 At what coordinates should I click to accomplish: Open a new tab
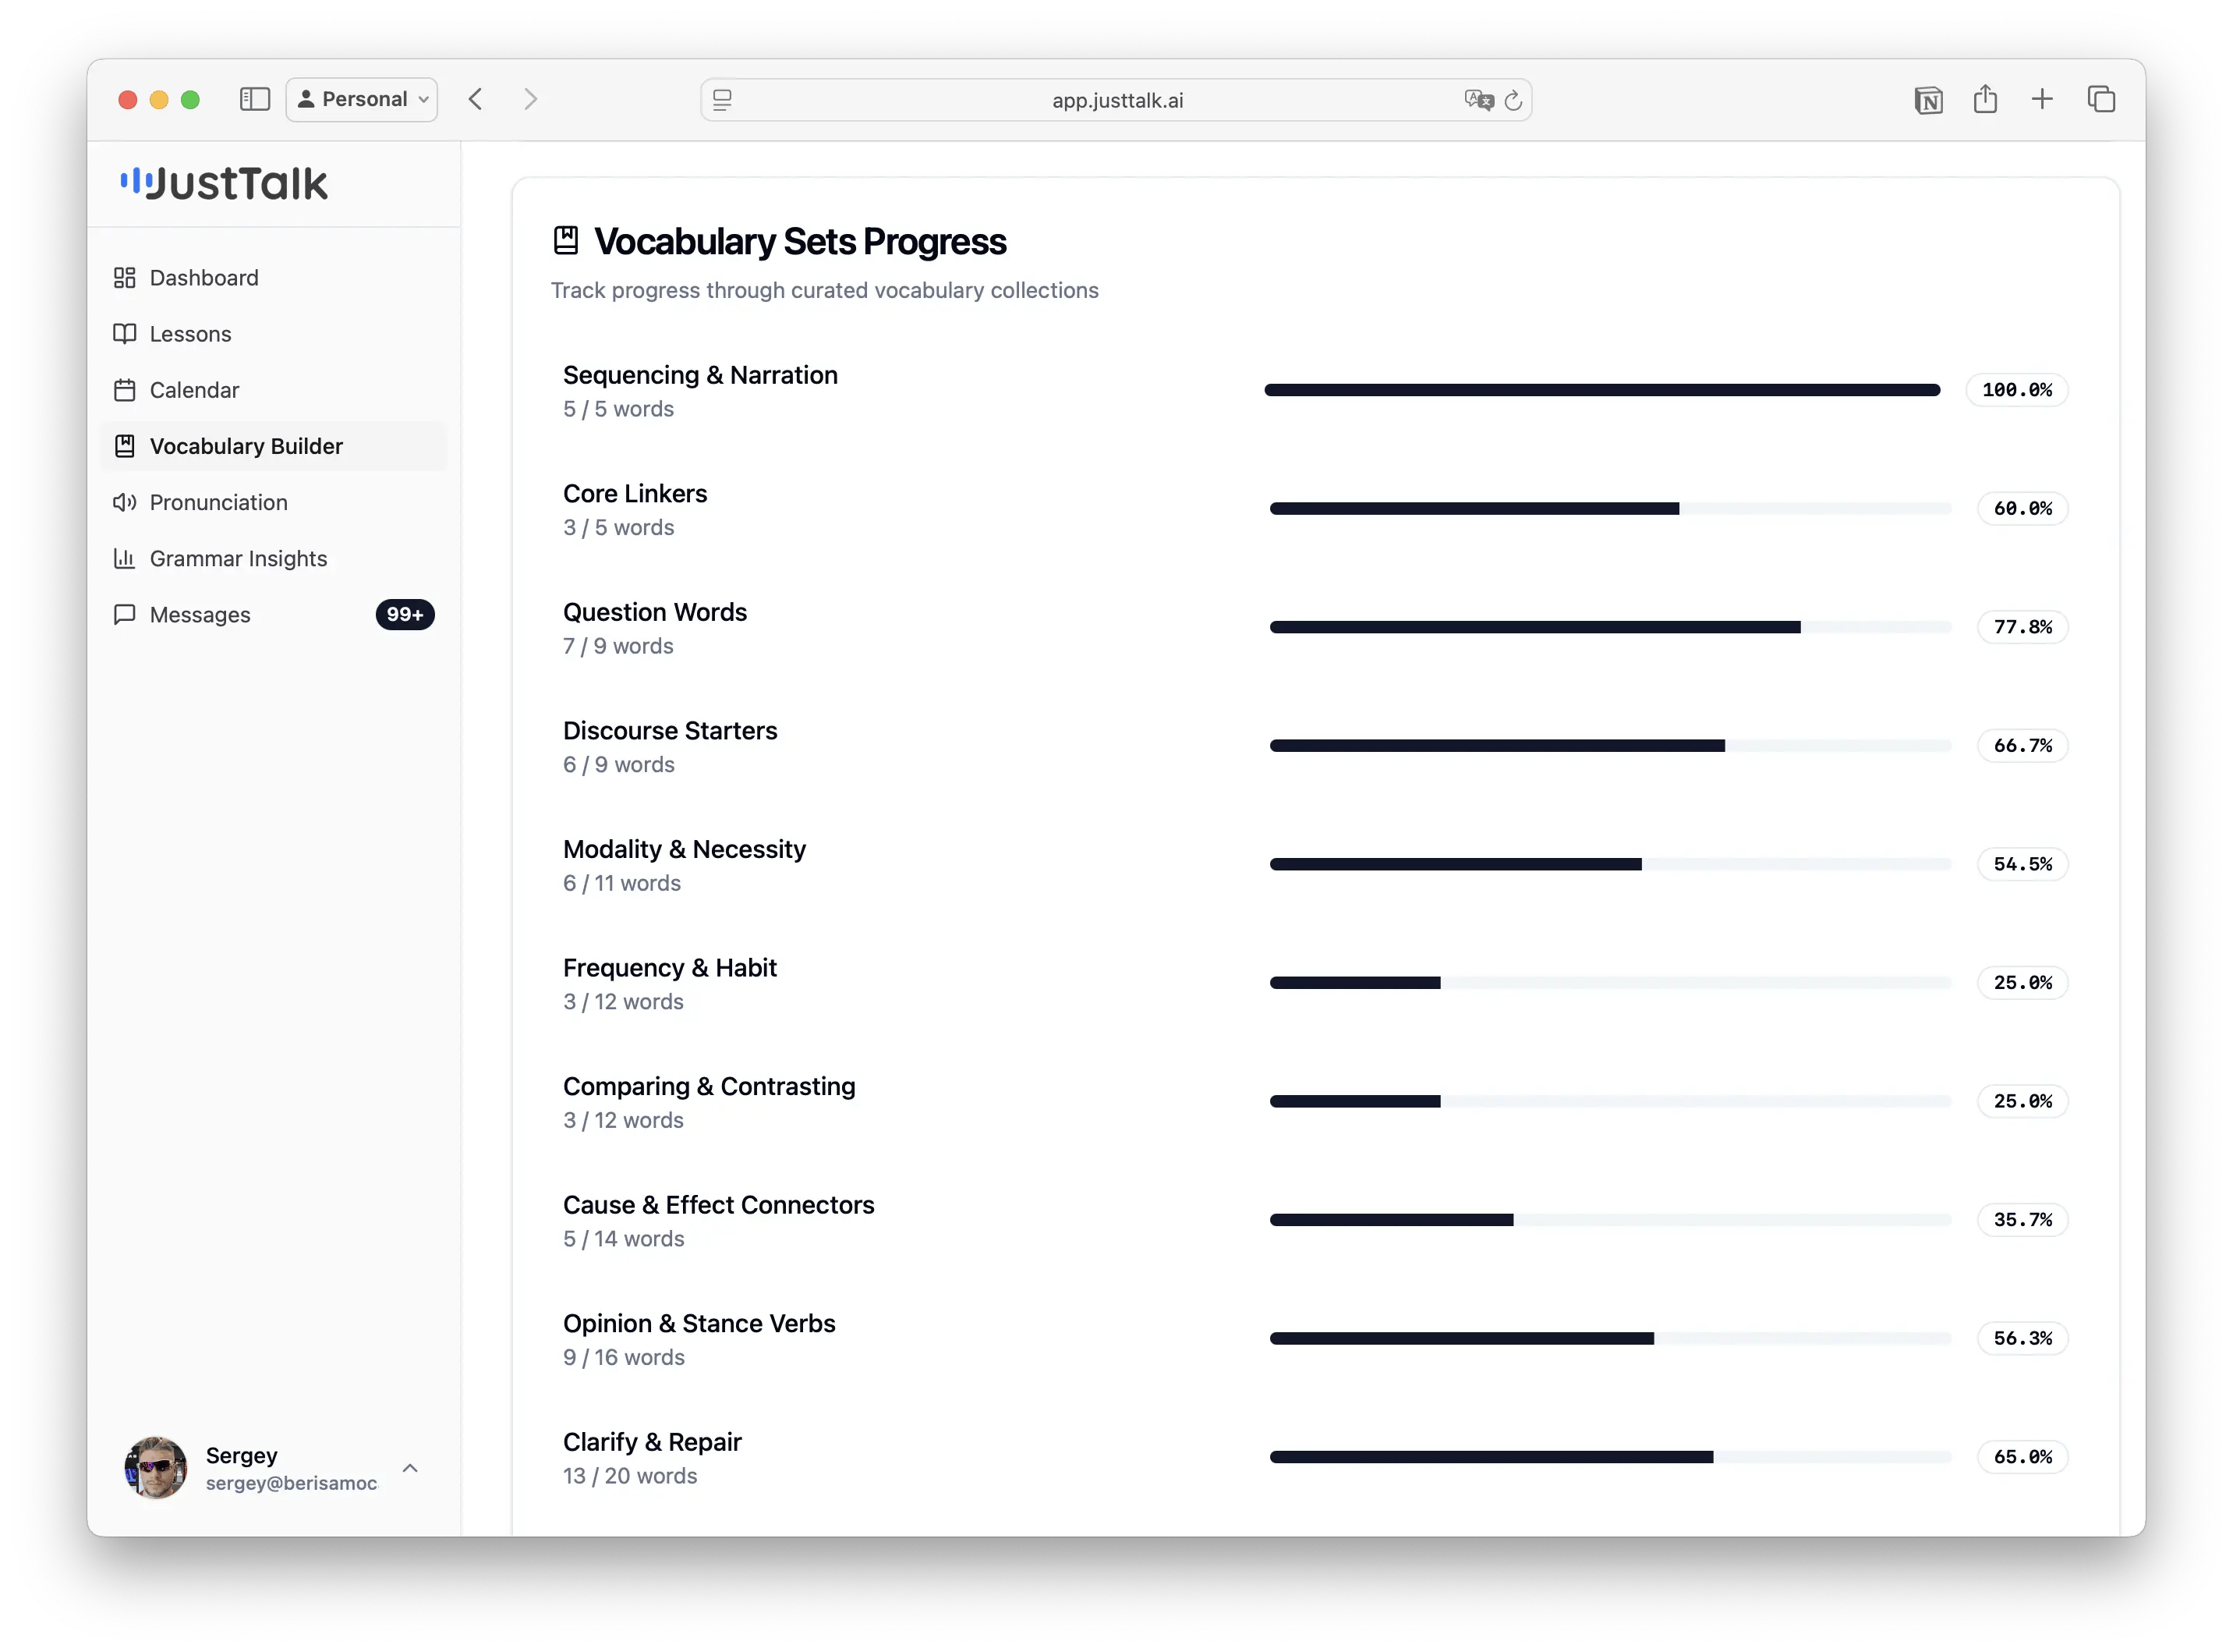[x=2041, y=99]
